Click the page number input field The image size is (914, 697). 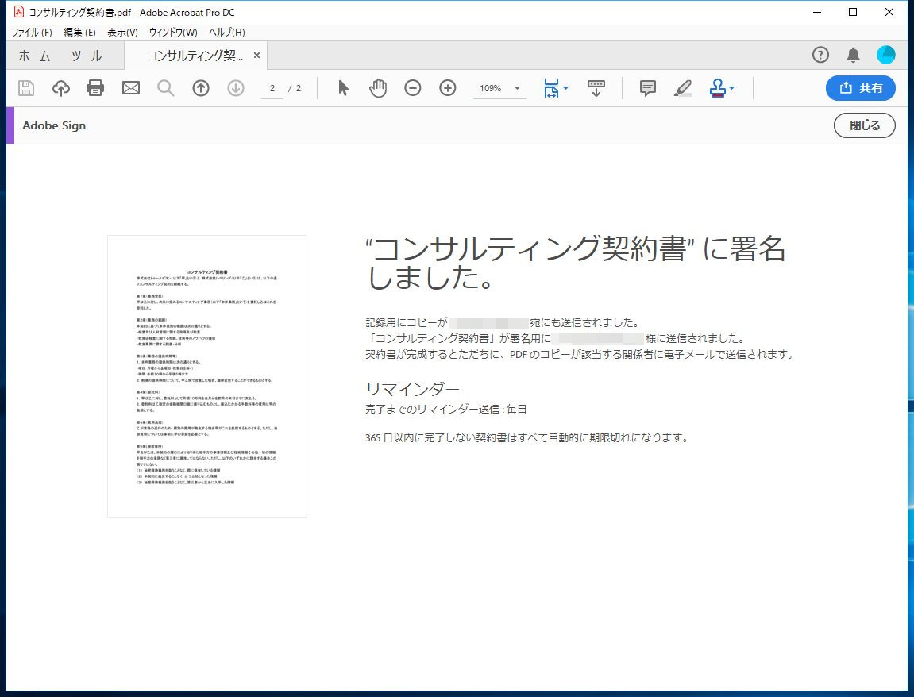click(272, 88)
